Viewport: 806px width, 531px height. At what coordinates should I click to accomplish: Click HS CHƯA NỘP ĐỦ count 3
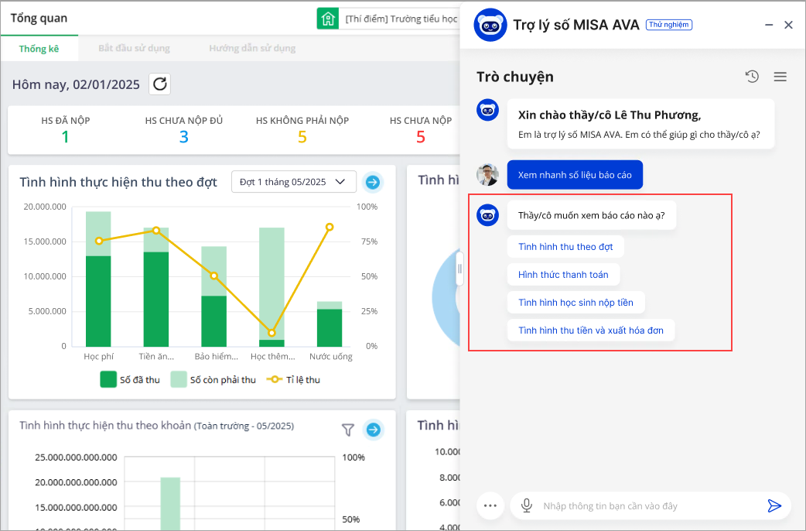pyautogui.click(x=183, y=137)
